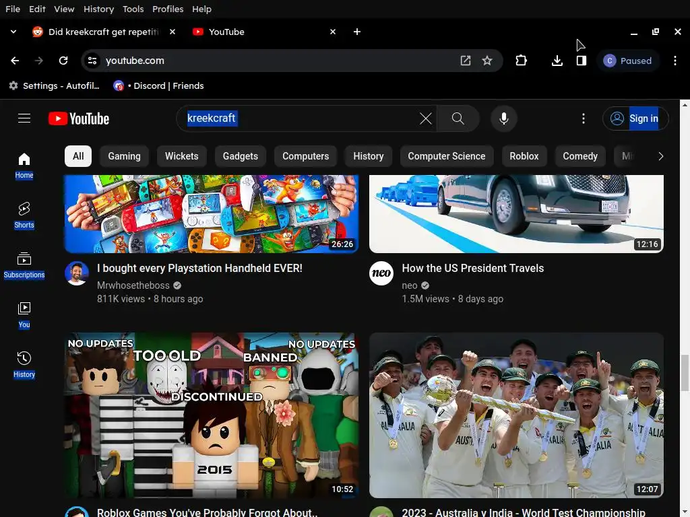Play the Australia cricket team thumbnail

pos(516,415)
